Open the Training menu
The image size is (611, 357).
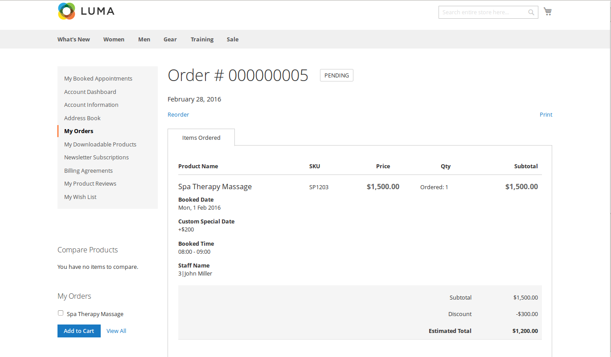pos(202,40)
